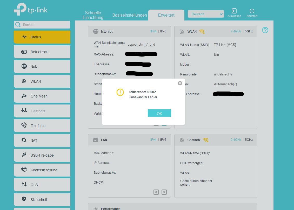The width and height of the screenshot is (294, 210).
Task: Select 5GHz in Gastnetz panel
Action: pos(249,140)
